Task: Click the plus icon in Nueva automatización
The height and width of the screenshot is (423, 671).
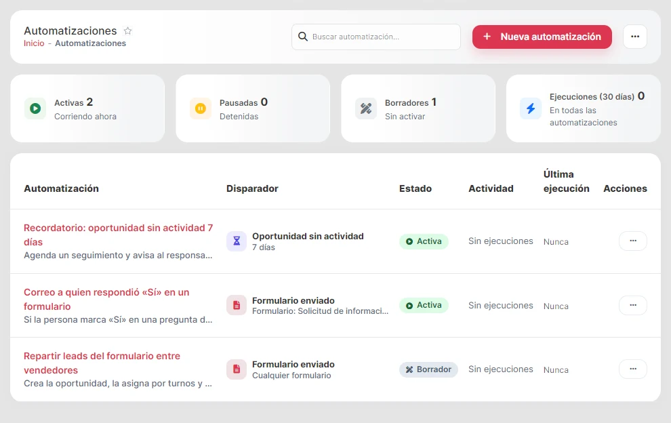Action: point(487,37)
